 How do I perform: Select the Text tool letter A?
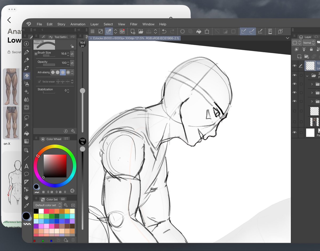pos(26,166)
